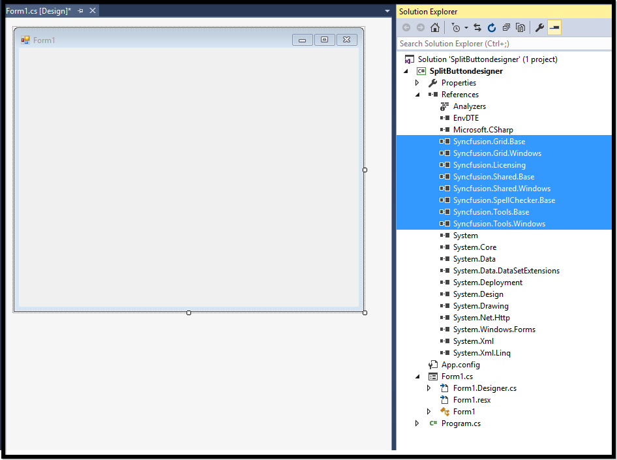This screenshot has width=617, height=460.
Task: Click the App.config file icon
Action: coord(433,365)
